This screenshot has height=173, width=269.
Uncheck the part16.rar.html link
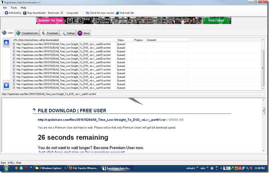tap(14, 88)
